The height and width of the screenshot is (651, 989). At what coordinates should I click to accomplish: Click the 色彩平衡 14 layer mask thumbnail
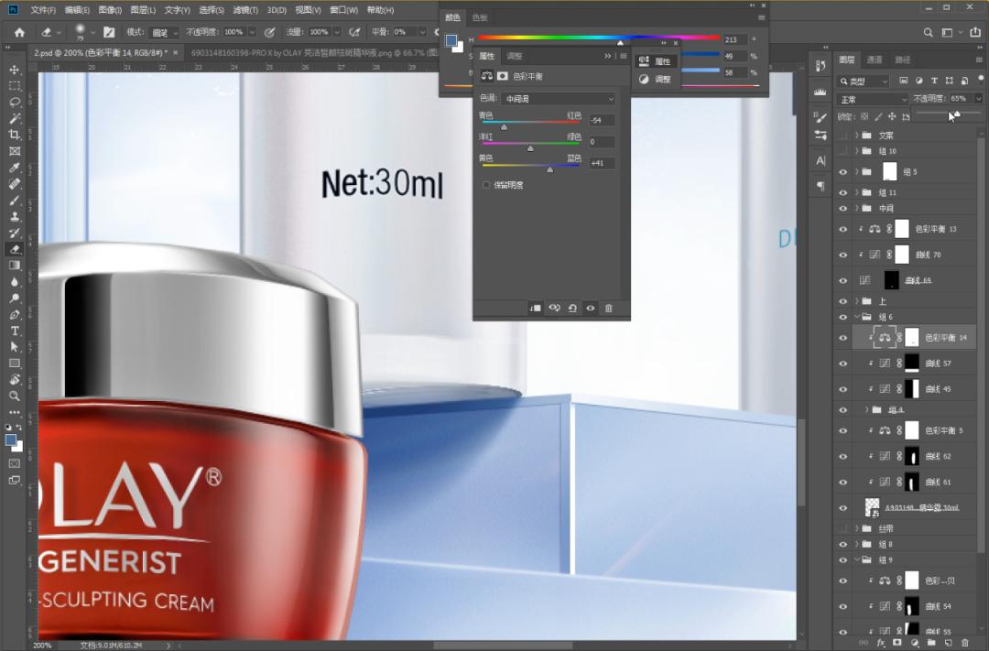coord(912,338)
